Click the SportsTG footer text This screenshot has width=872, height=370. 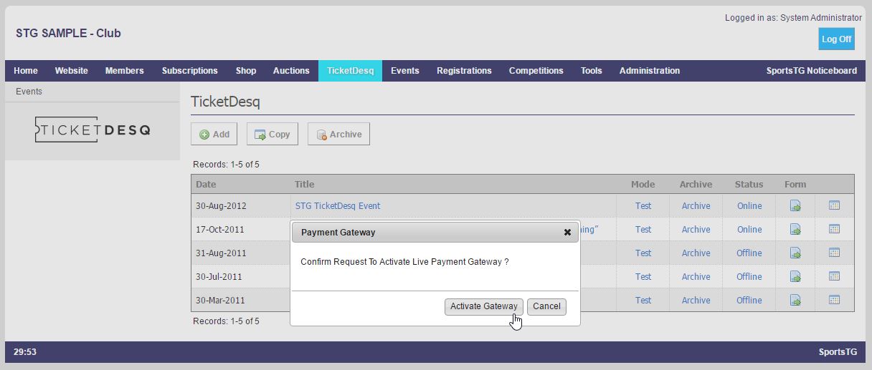[x=838, y=352]
